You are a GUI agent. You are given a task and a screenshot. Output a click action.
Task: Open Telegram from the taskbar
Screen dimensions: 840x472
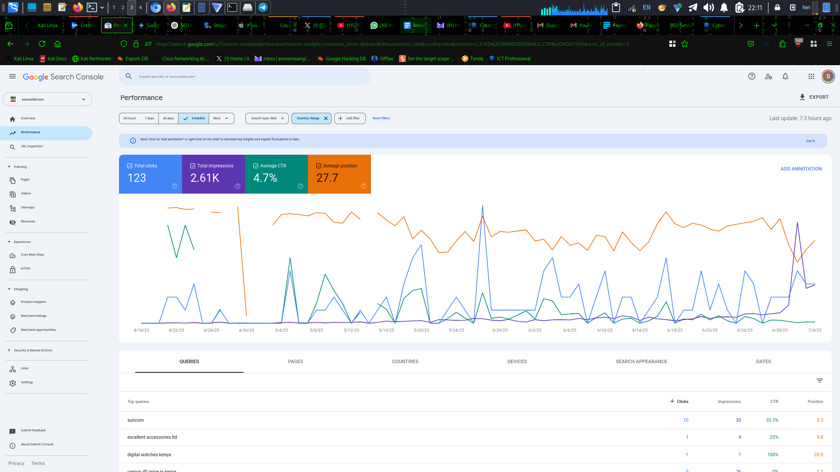[x=263, y=7]
